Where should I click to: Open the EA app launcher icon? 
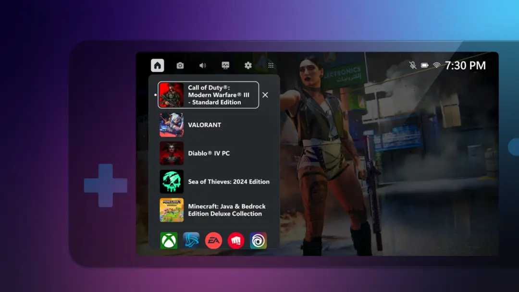pos(213,241)
